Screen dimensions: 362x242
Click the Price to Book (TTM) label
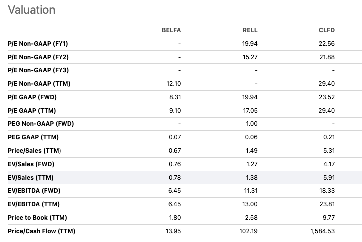point(38,218)
